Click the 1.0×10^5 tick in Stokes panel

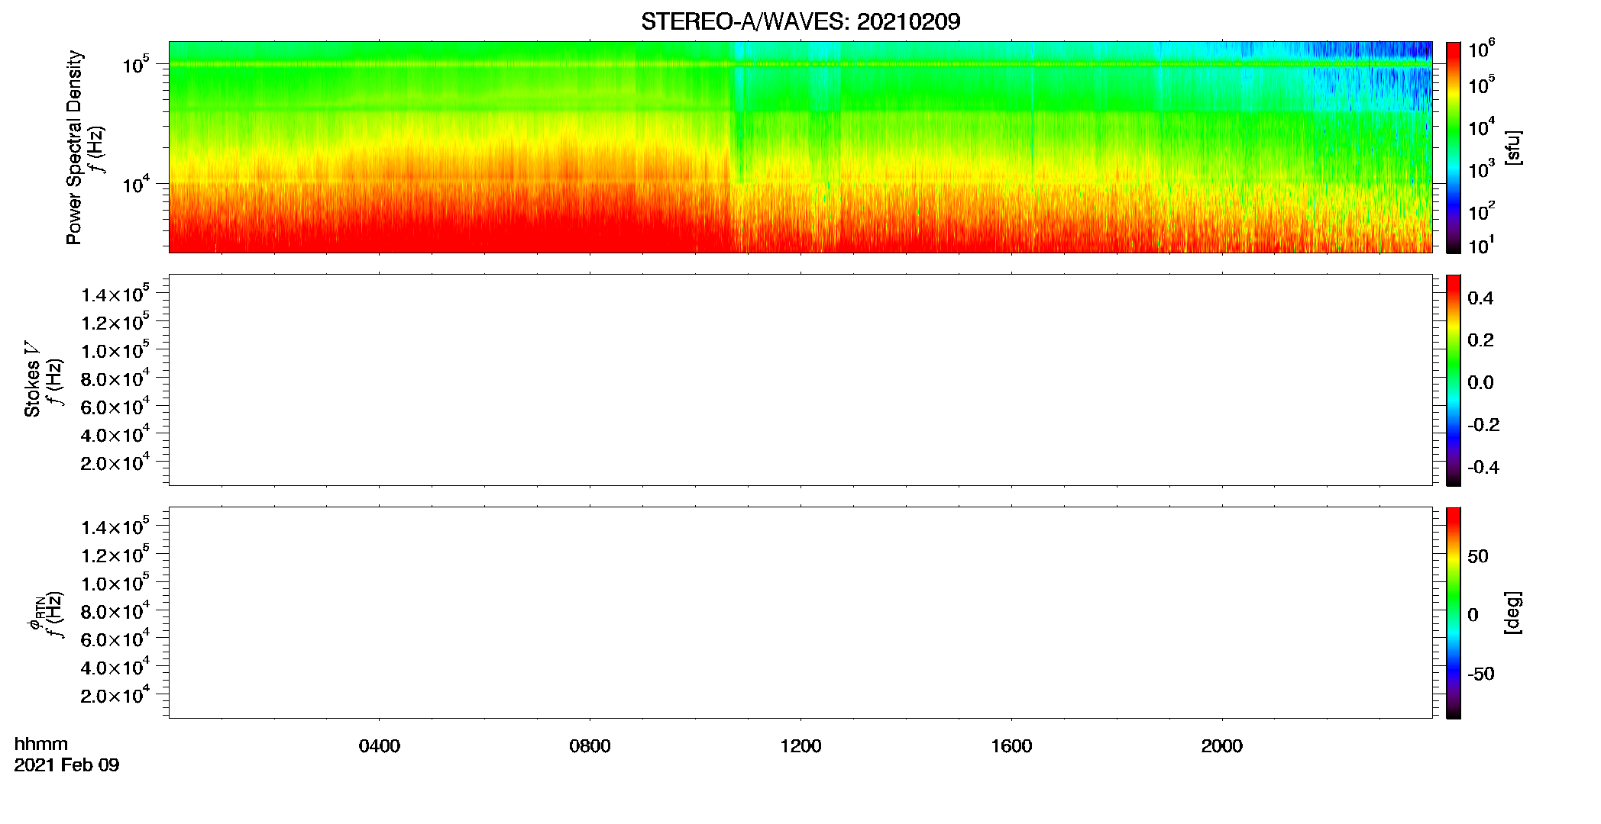pyautogui.click(x=115, y=349)
